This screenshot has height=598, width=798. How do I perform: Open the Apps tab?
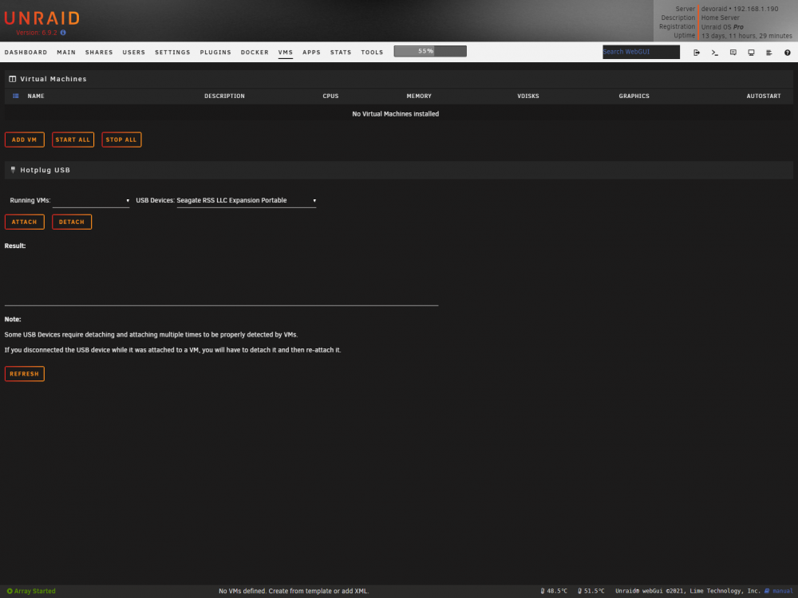coord(311,53)
